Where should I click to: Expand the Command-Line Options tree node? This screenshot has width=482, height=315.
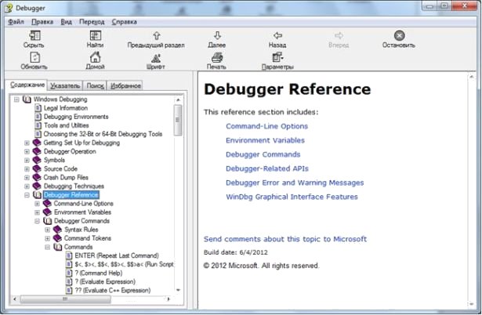coord(37,204)
